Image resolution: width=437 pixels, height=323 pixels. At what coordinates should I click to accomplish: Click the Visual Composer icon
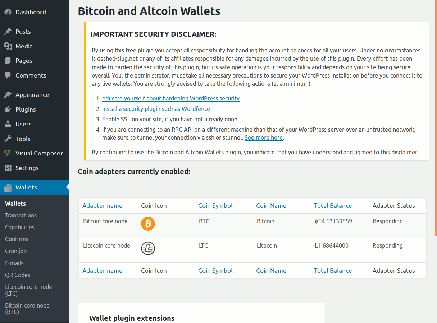click(x=8, y=153)
